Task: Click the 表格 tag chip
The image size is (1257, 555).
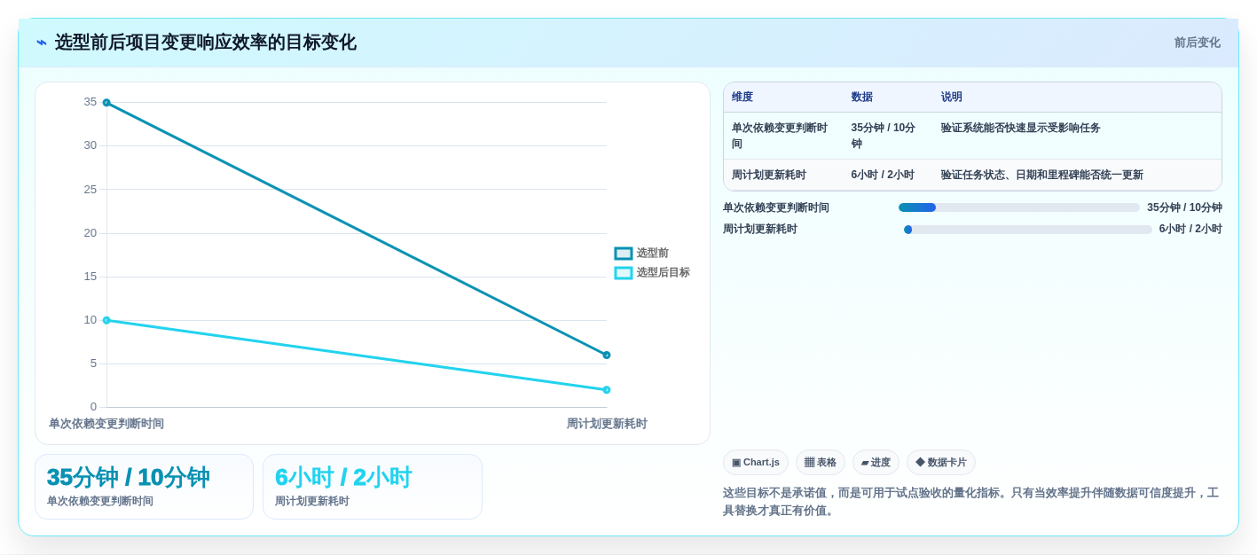Action: click(x=821, y=462)
